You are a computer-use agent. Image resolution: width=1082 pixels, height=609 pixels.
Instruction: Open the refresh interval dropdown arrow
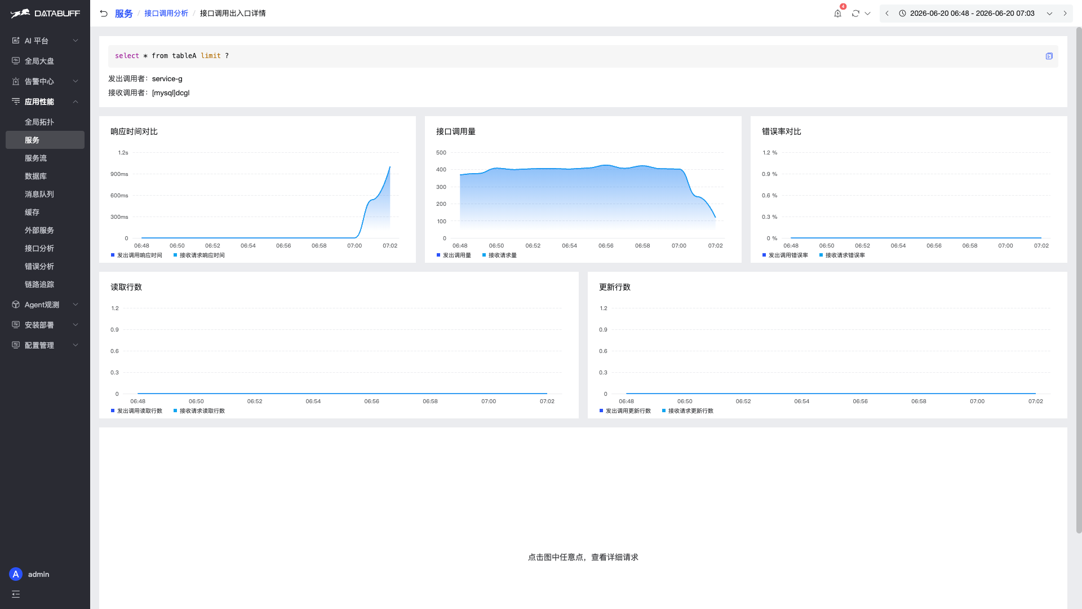[868, 14]
